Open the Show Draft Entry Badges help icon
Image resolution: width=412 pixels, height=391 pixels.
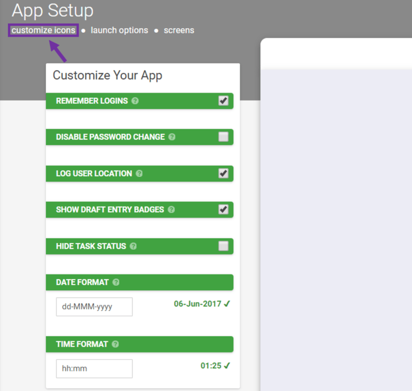[x=171, y=210]
